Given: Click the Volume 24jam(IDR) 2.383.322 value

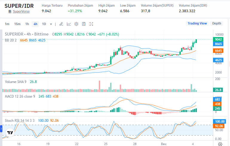Looking at the screenshot, I should 187,11.
